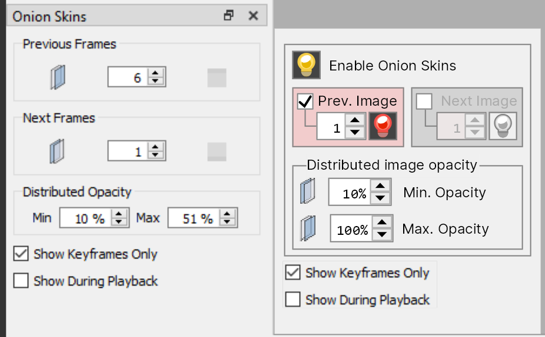Increase the Max. Opacity value showing 100%
Image resolution: width=545 pixels, height=337 pixels.
(382, 223)
